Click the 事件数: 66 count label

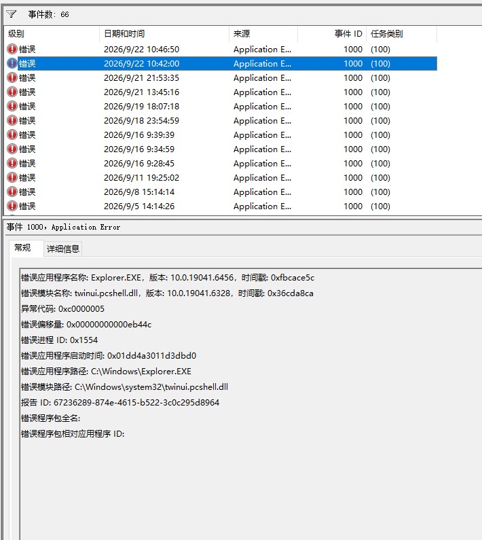point(49,14)
